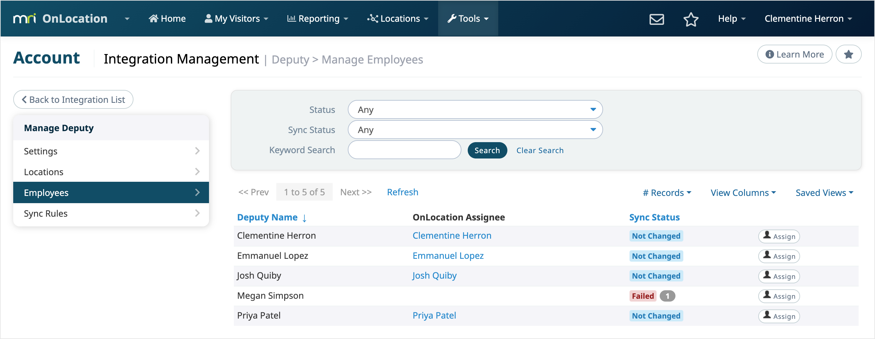Click Assign for Clementine Herron row
The width and height of the screenshot is (875, 339).
779,236
